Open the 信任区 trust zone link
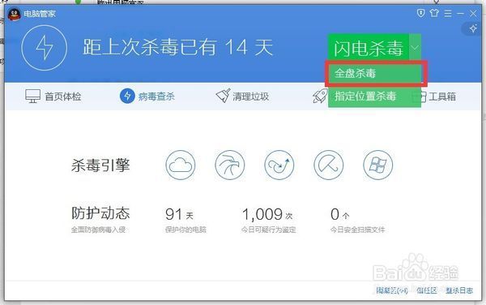The image size is (486, 305). [x=427, y=290]
